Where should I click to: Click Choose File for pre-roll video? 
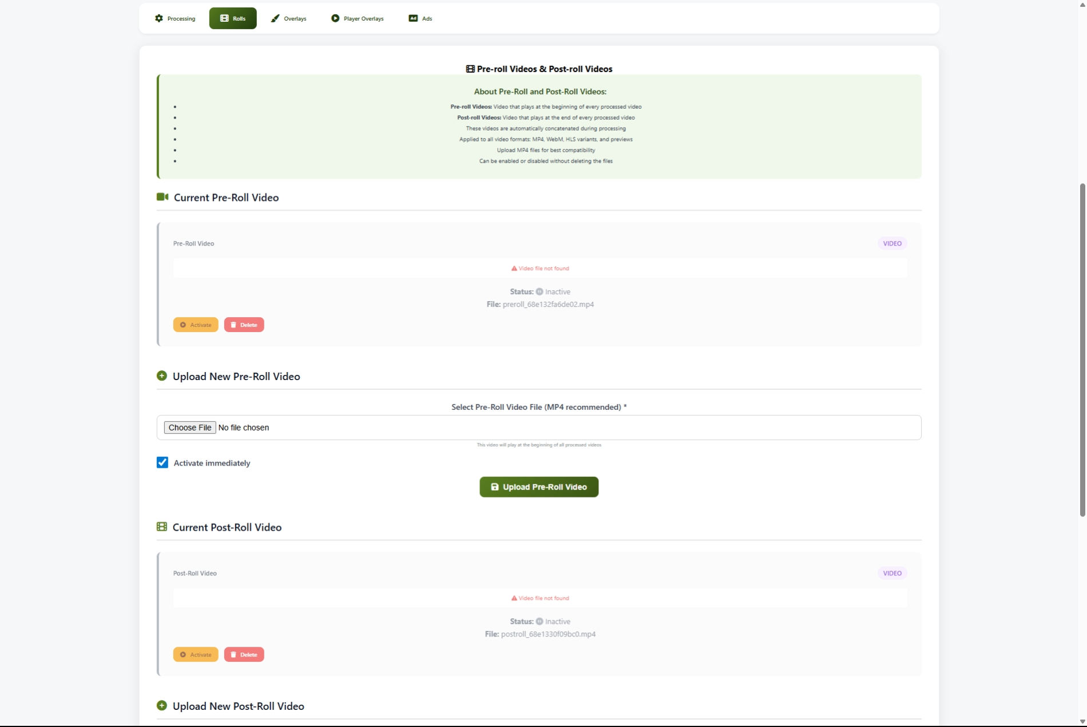click(190, 428)
